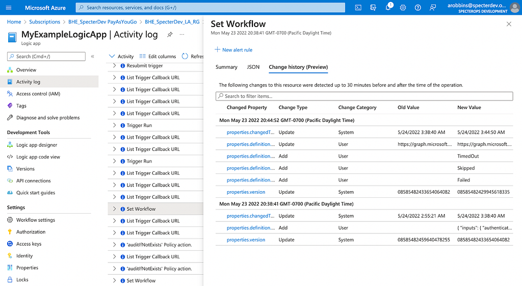This screenshot has width=522, height=286.
Task: Go to Home breadcrumb
Action: pos(14,21)
